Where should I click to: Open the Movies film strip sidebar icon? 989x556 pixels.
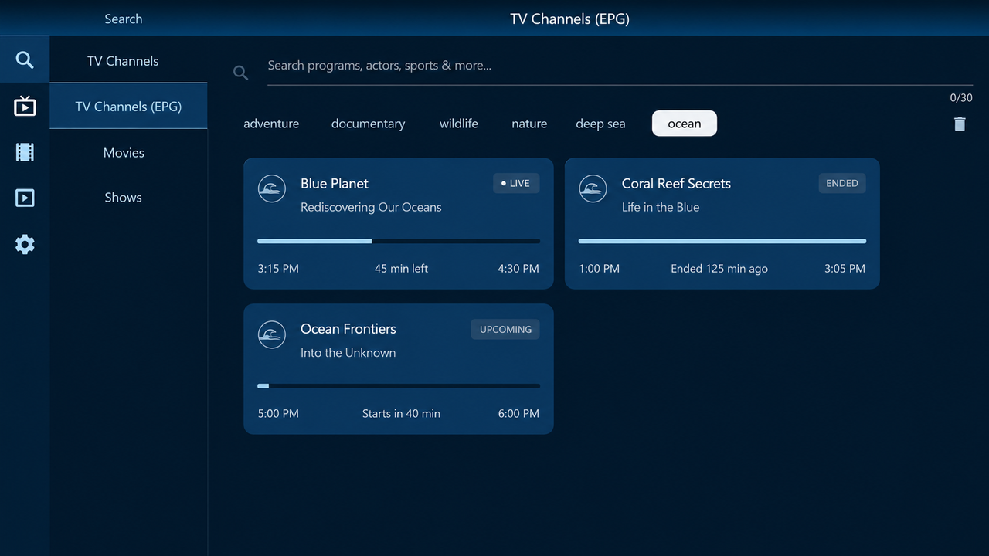click(x=25, y=152)
